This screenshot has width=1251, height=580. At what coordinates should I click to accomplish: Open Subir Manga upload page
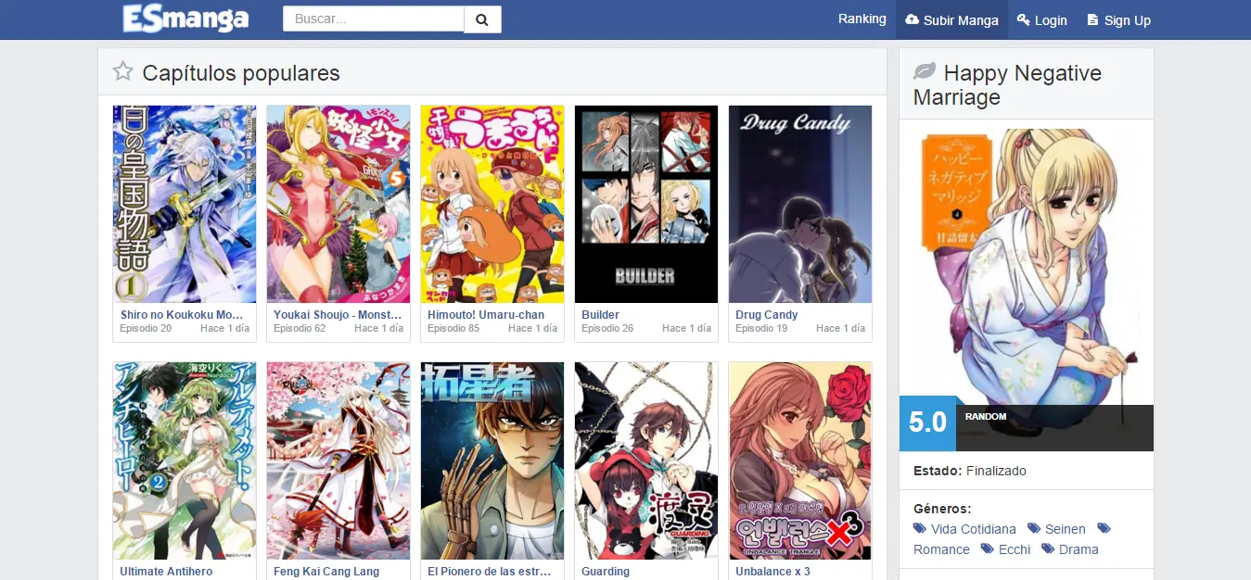951,19
